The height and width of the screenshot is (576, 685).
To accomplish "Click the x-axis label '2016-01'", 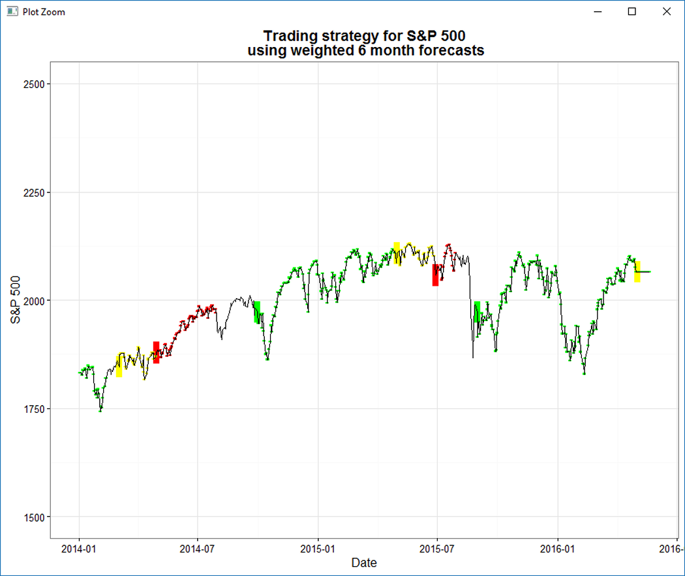I will [x=557, y=549].
